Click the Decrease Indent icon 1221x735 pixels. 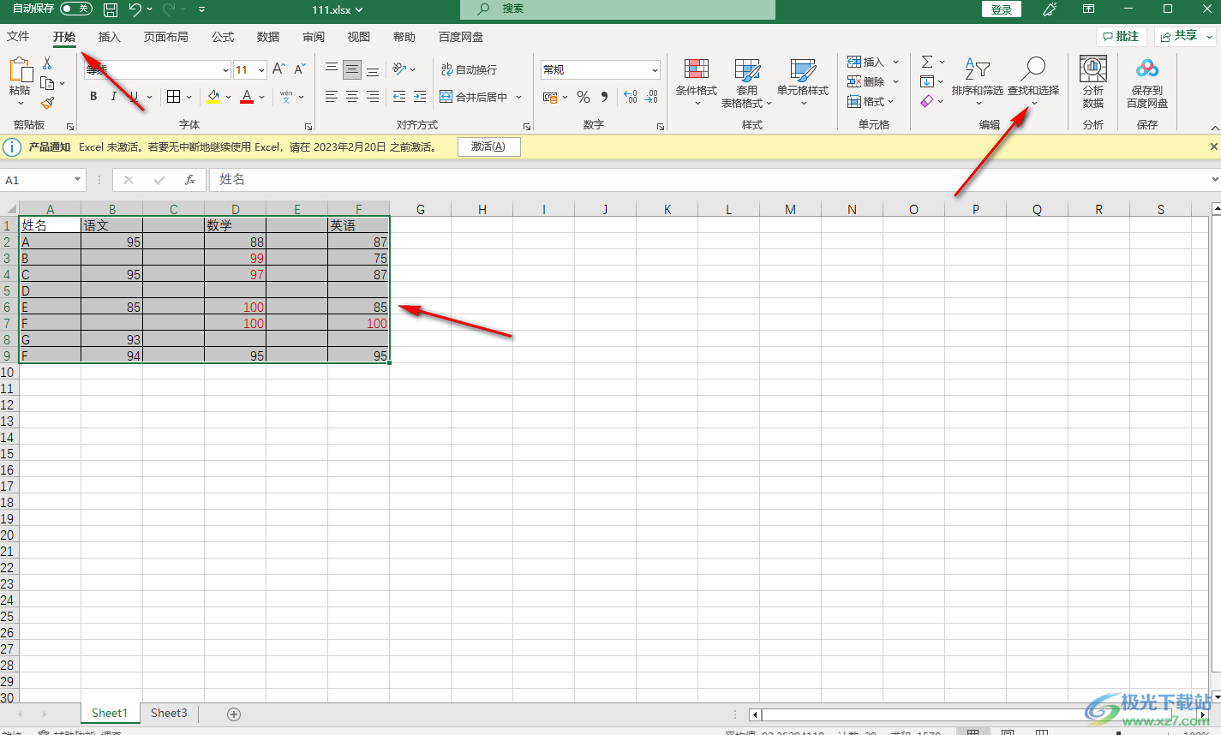399,97
